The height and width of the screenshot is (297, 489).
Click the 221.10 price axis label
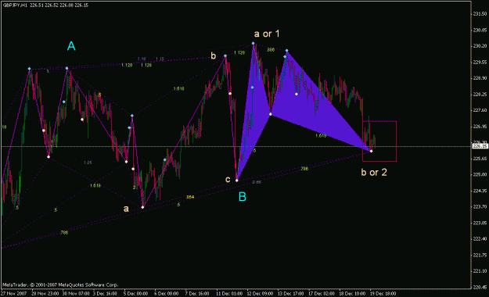(480, 271)
